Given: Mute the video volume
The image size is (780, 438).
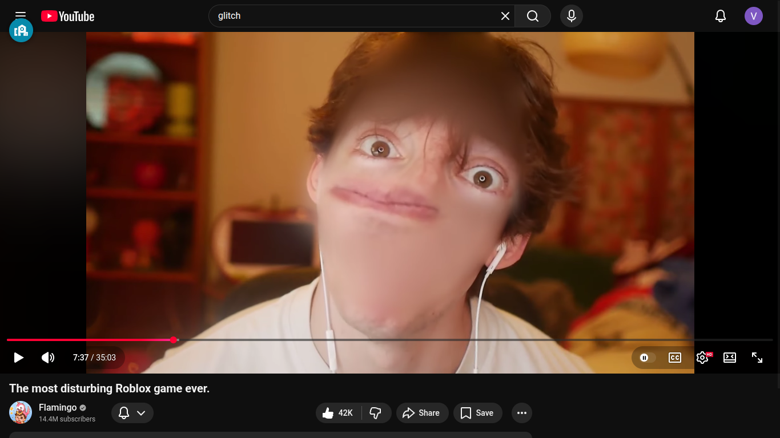Looking at the screenshot, I should point(48,358).
